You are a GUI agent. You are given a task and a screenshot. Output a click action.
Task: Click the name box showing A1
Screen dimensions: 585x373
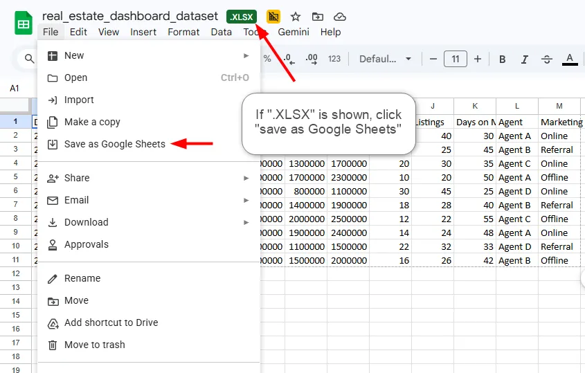(x=15, y=89)
